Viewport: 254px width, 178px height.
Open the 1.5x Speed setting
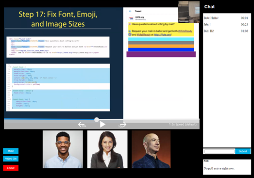[x=183, y=124]
